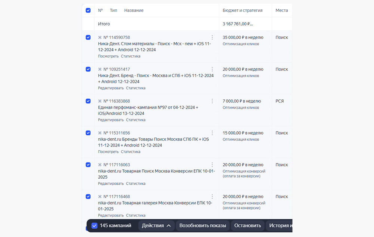Viewport: 374px width, 237px height.
Task: Uncheck campaign № 116383868
Action: click(88, 101)
